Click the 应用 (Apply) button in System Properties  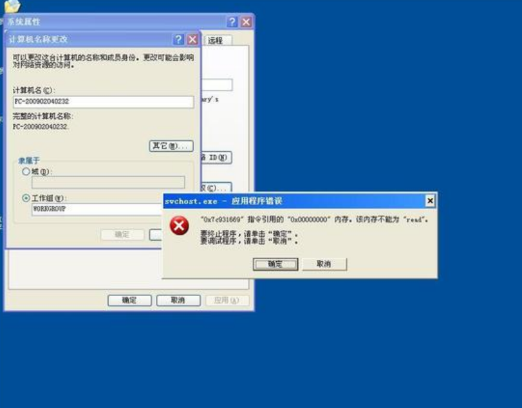227,300
